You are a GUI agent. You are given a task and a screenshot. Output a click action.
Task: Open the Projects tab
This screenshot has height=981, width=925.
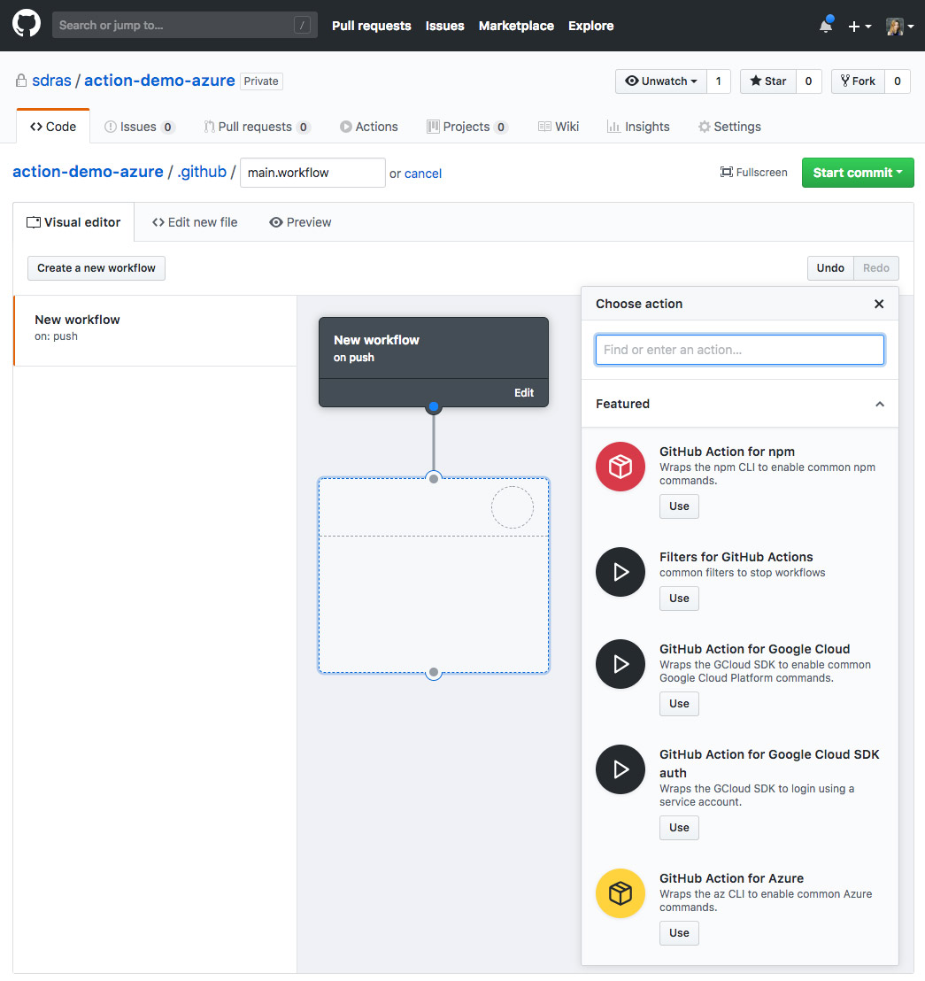pyautogui.click(x=466, y=127)
